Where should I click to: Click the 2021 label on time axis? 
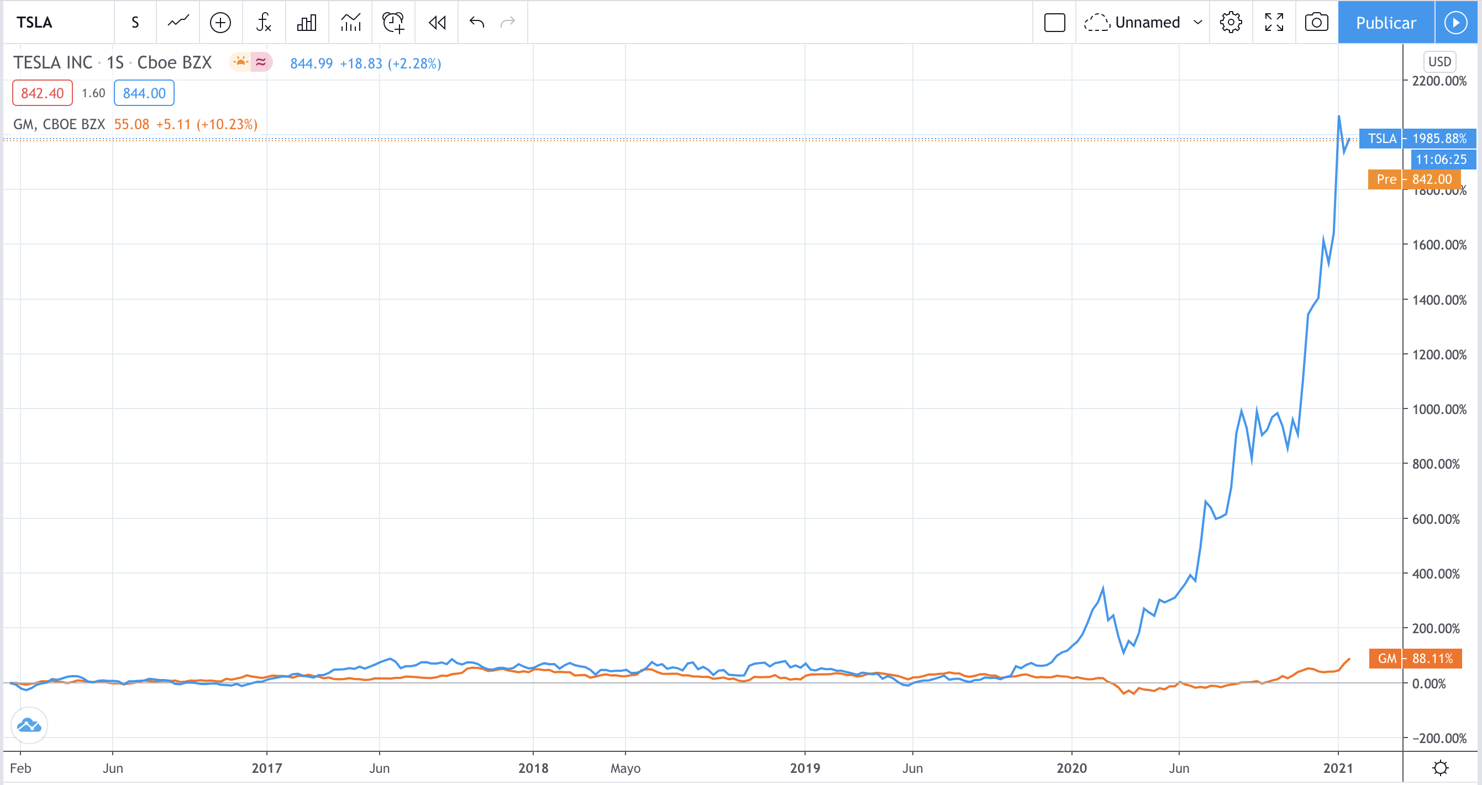tap(1338, 768)
